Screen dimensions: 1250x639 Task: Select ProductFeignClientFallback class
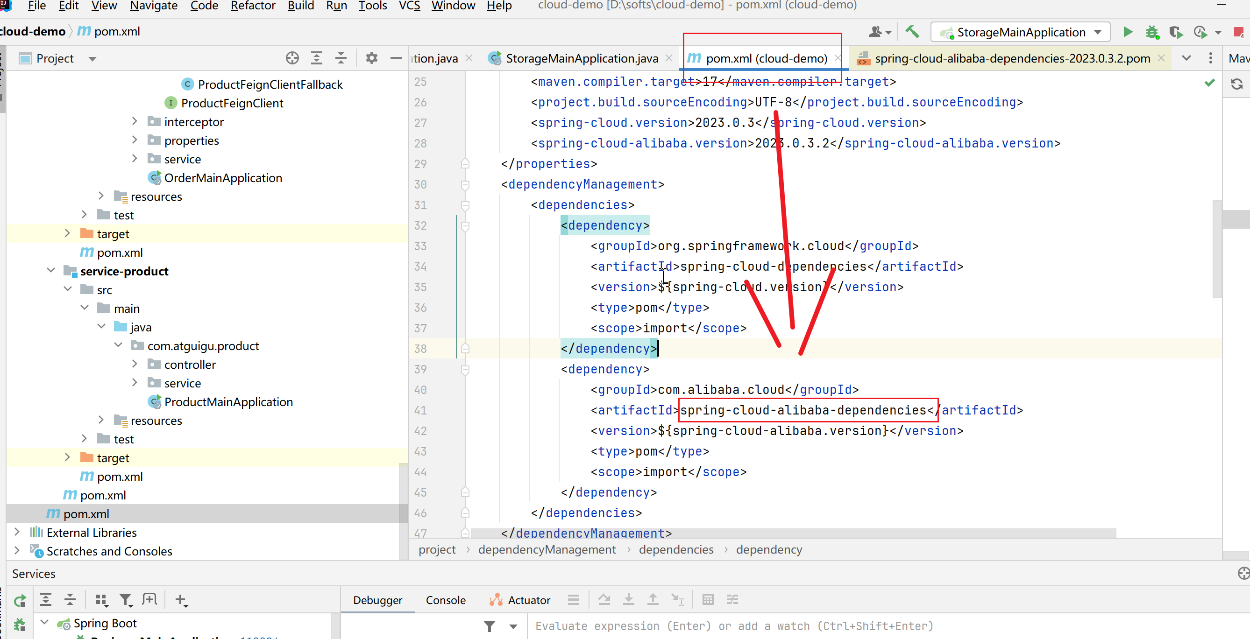tap(270, 84)
